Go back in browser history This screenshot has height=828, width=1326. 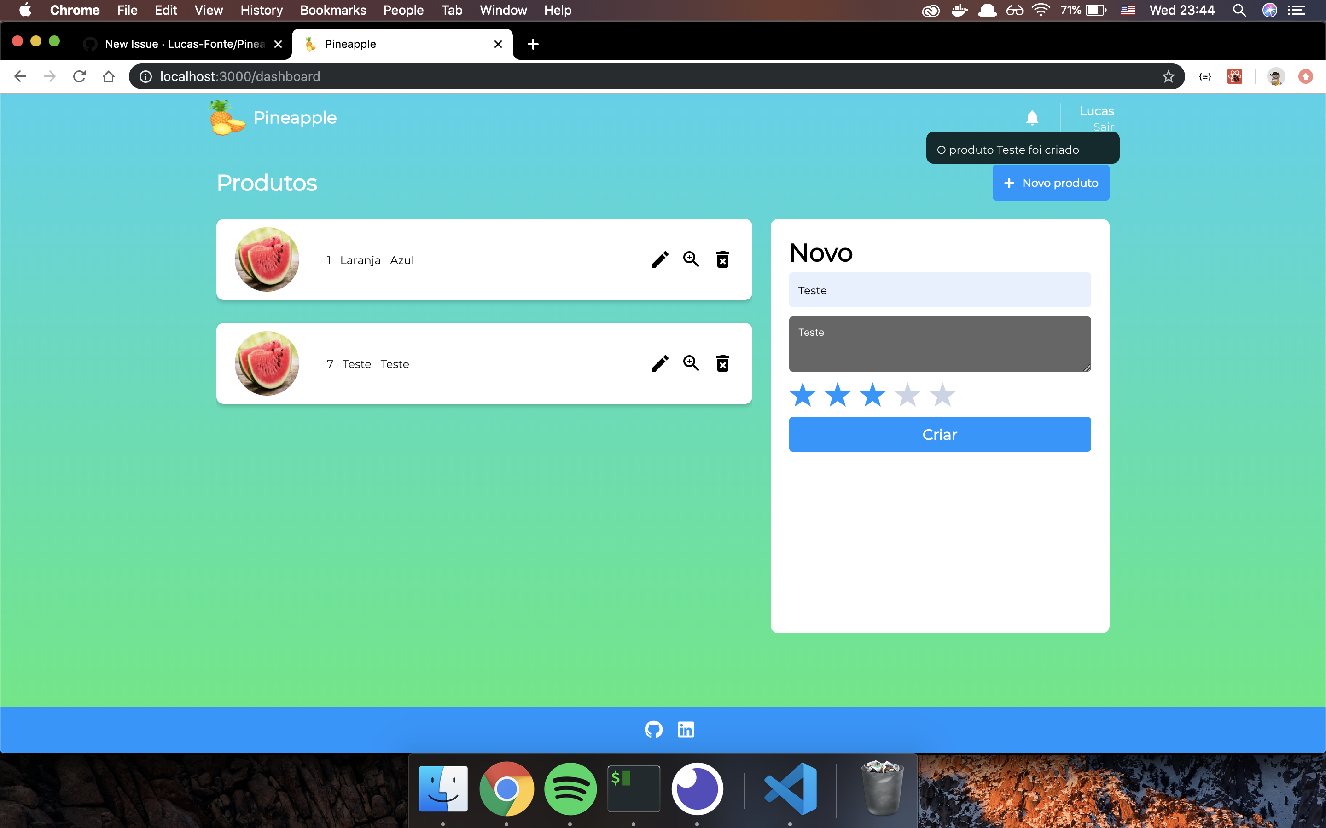pos(20,76)
